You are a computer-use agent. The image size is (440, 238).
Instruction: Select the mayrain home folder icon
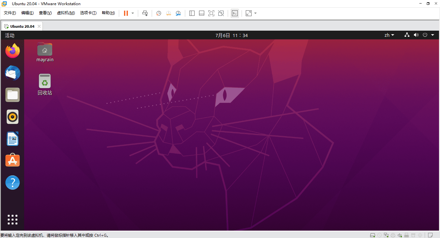45,52
